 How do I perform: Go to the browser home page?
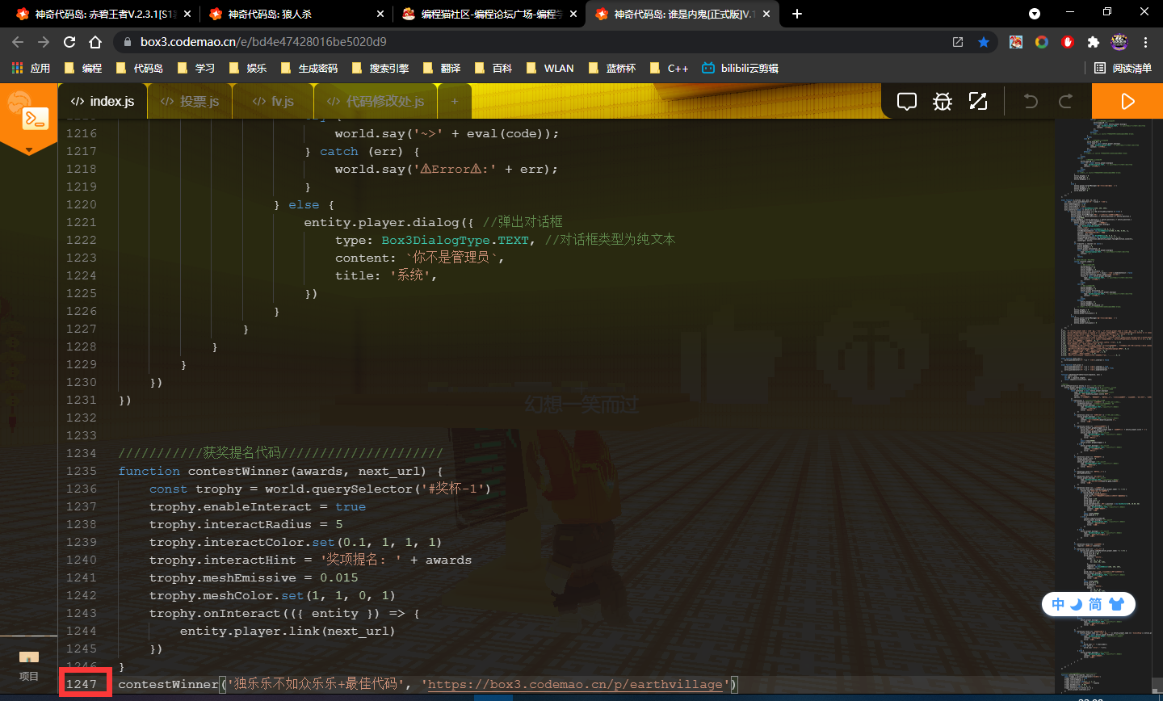tap(95, 42)
